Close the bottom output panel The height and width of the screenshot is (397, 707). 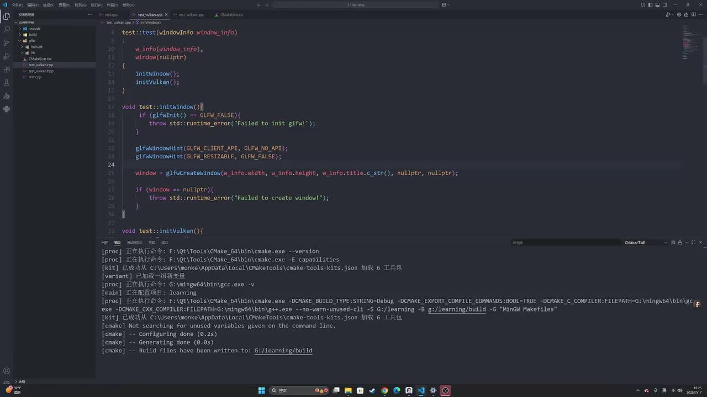[700, 243]
